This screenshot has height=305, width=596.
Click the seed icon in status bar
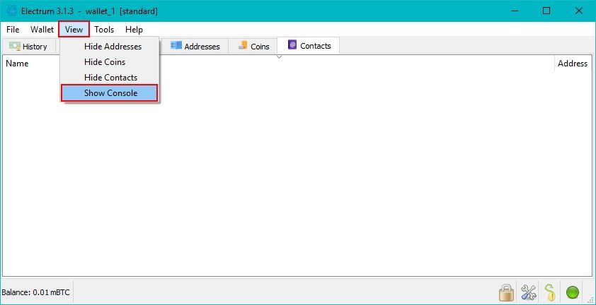[550, 292]
